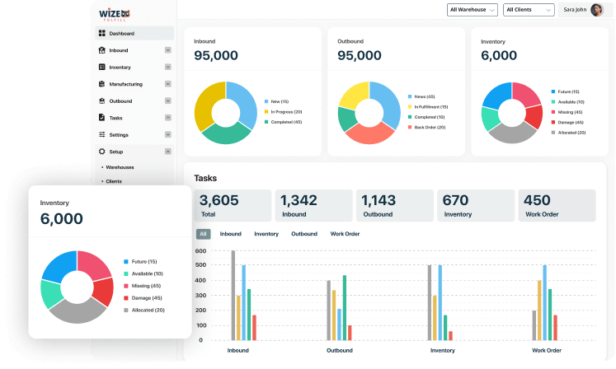Click the Outbound icon in sidebar
Viewport: 616px width, 369px height.
(x=102, y=101)
